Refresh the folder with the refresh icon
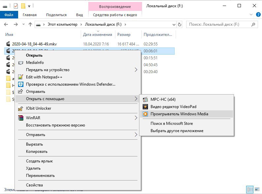This screenshot has width=262, height=194. (x=180, y=25)
